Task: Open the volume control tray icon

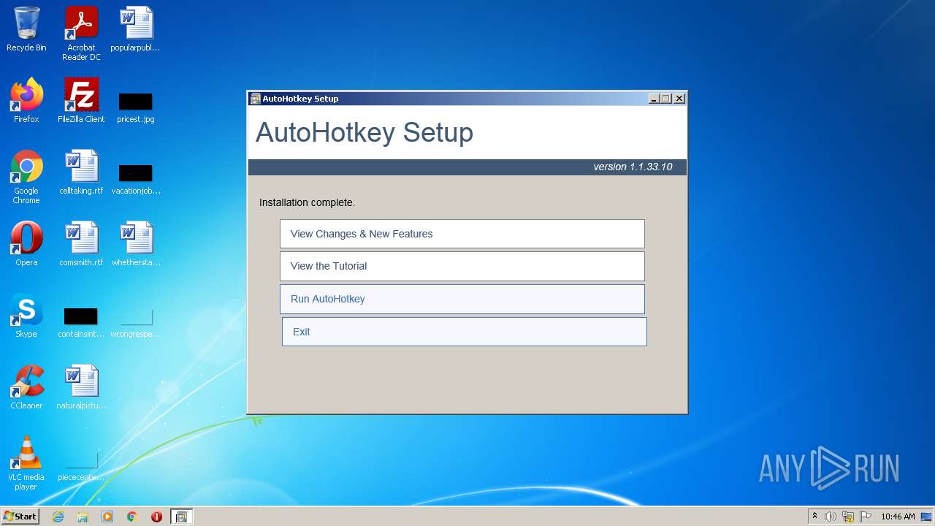Action: 831,517
